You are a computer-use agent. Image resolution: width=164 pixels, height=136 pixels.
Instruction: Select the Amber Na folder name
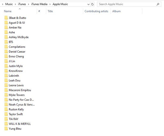(15, 28)
